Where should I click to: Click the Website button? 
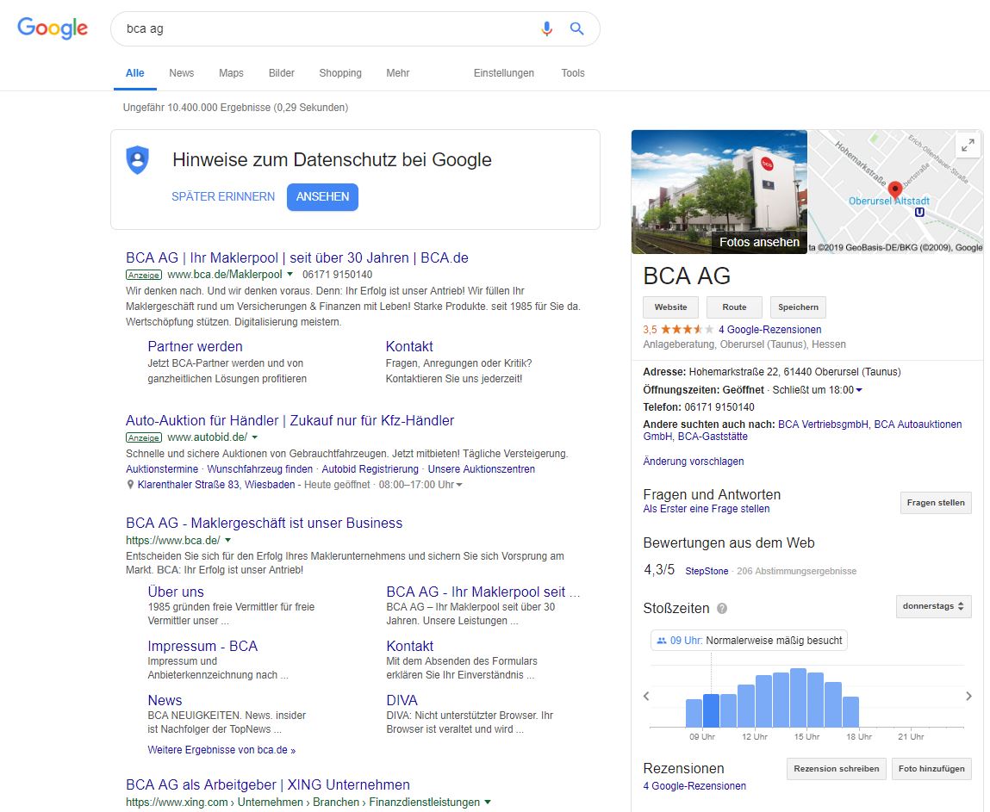pos(670,307)
